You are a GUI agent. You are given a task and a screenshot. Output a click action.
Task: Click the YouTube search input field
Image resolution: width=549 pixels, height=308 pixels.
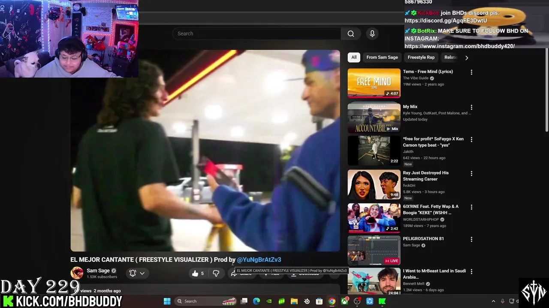pyautogui.click(x=256, y=33)
